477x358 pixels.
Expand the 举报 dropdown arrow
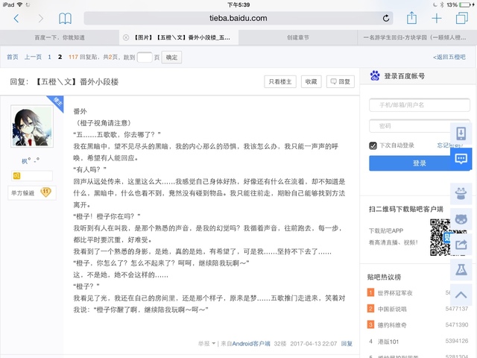coord(214,344)
